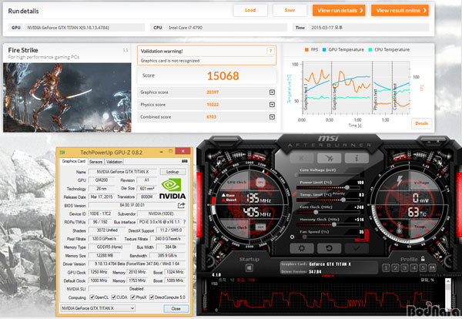Image resolution: width=462 pixels, height=319 pixels.
Task: Adjust Memory Clock slider handle
Action: click(334, 225)
